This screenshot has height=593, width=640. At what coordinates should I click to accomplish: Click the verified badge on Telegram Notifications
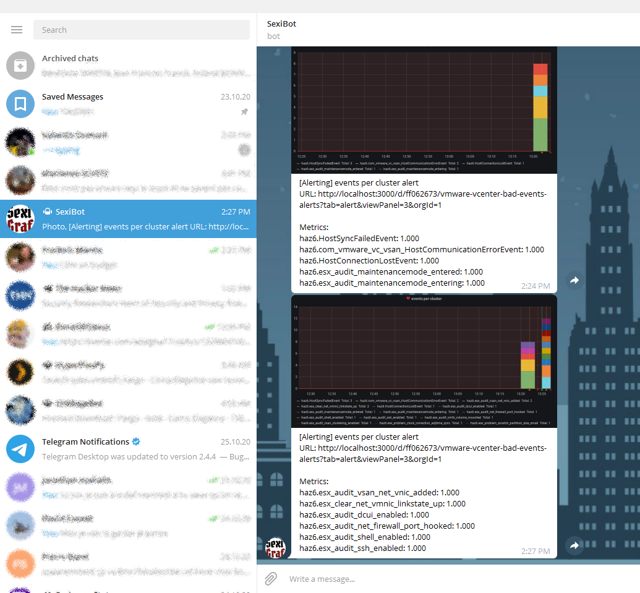tap(136, 442)
